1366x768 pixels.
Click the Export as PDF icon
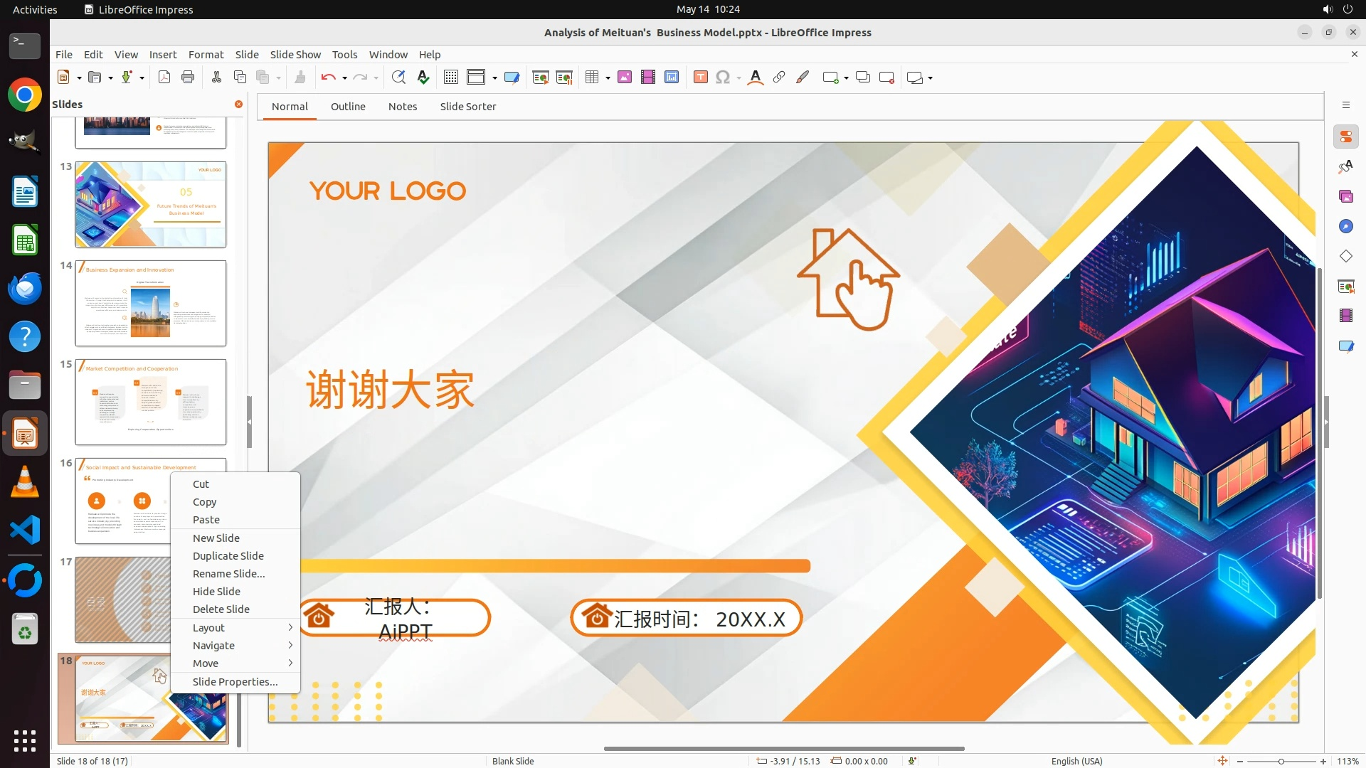point(164,78)
